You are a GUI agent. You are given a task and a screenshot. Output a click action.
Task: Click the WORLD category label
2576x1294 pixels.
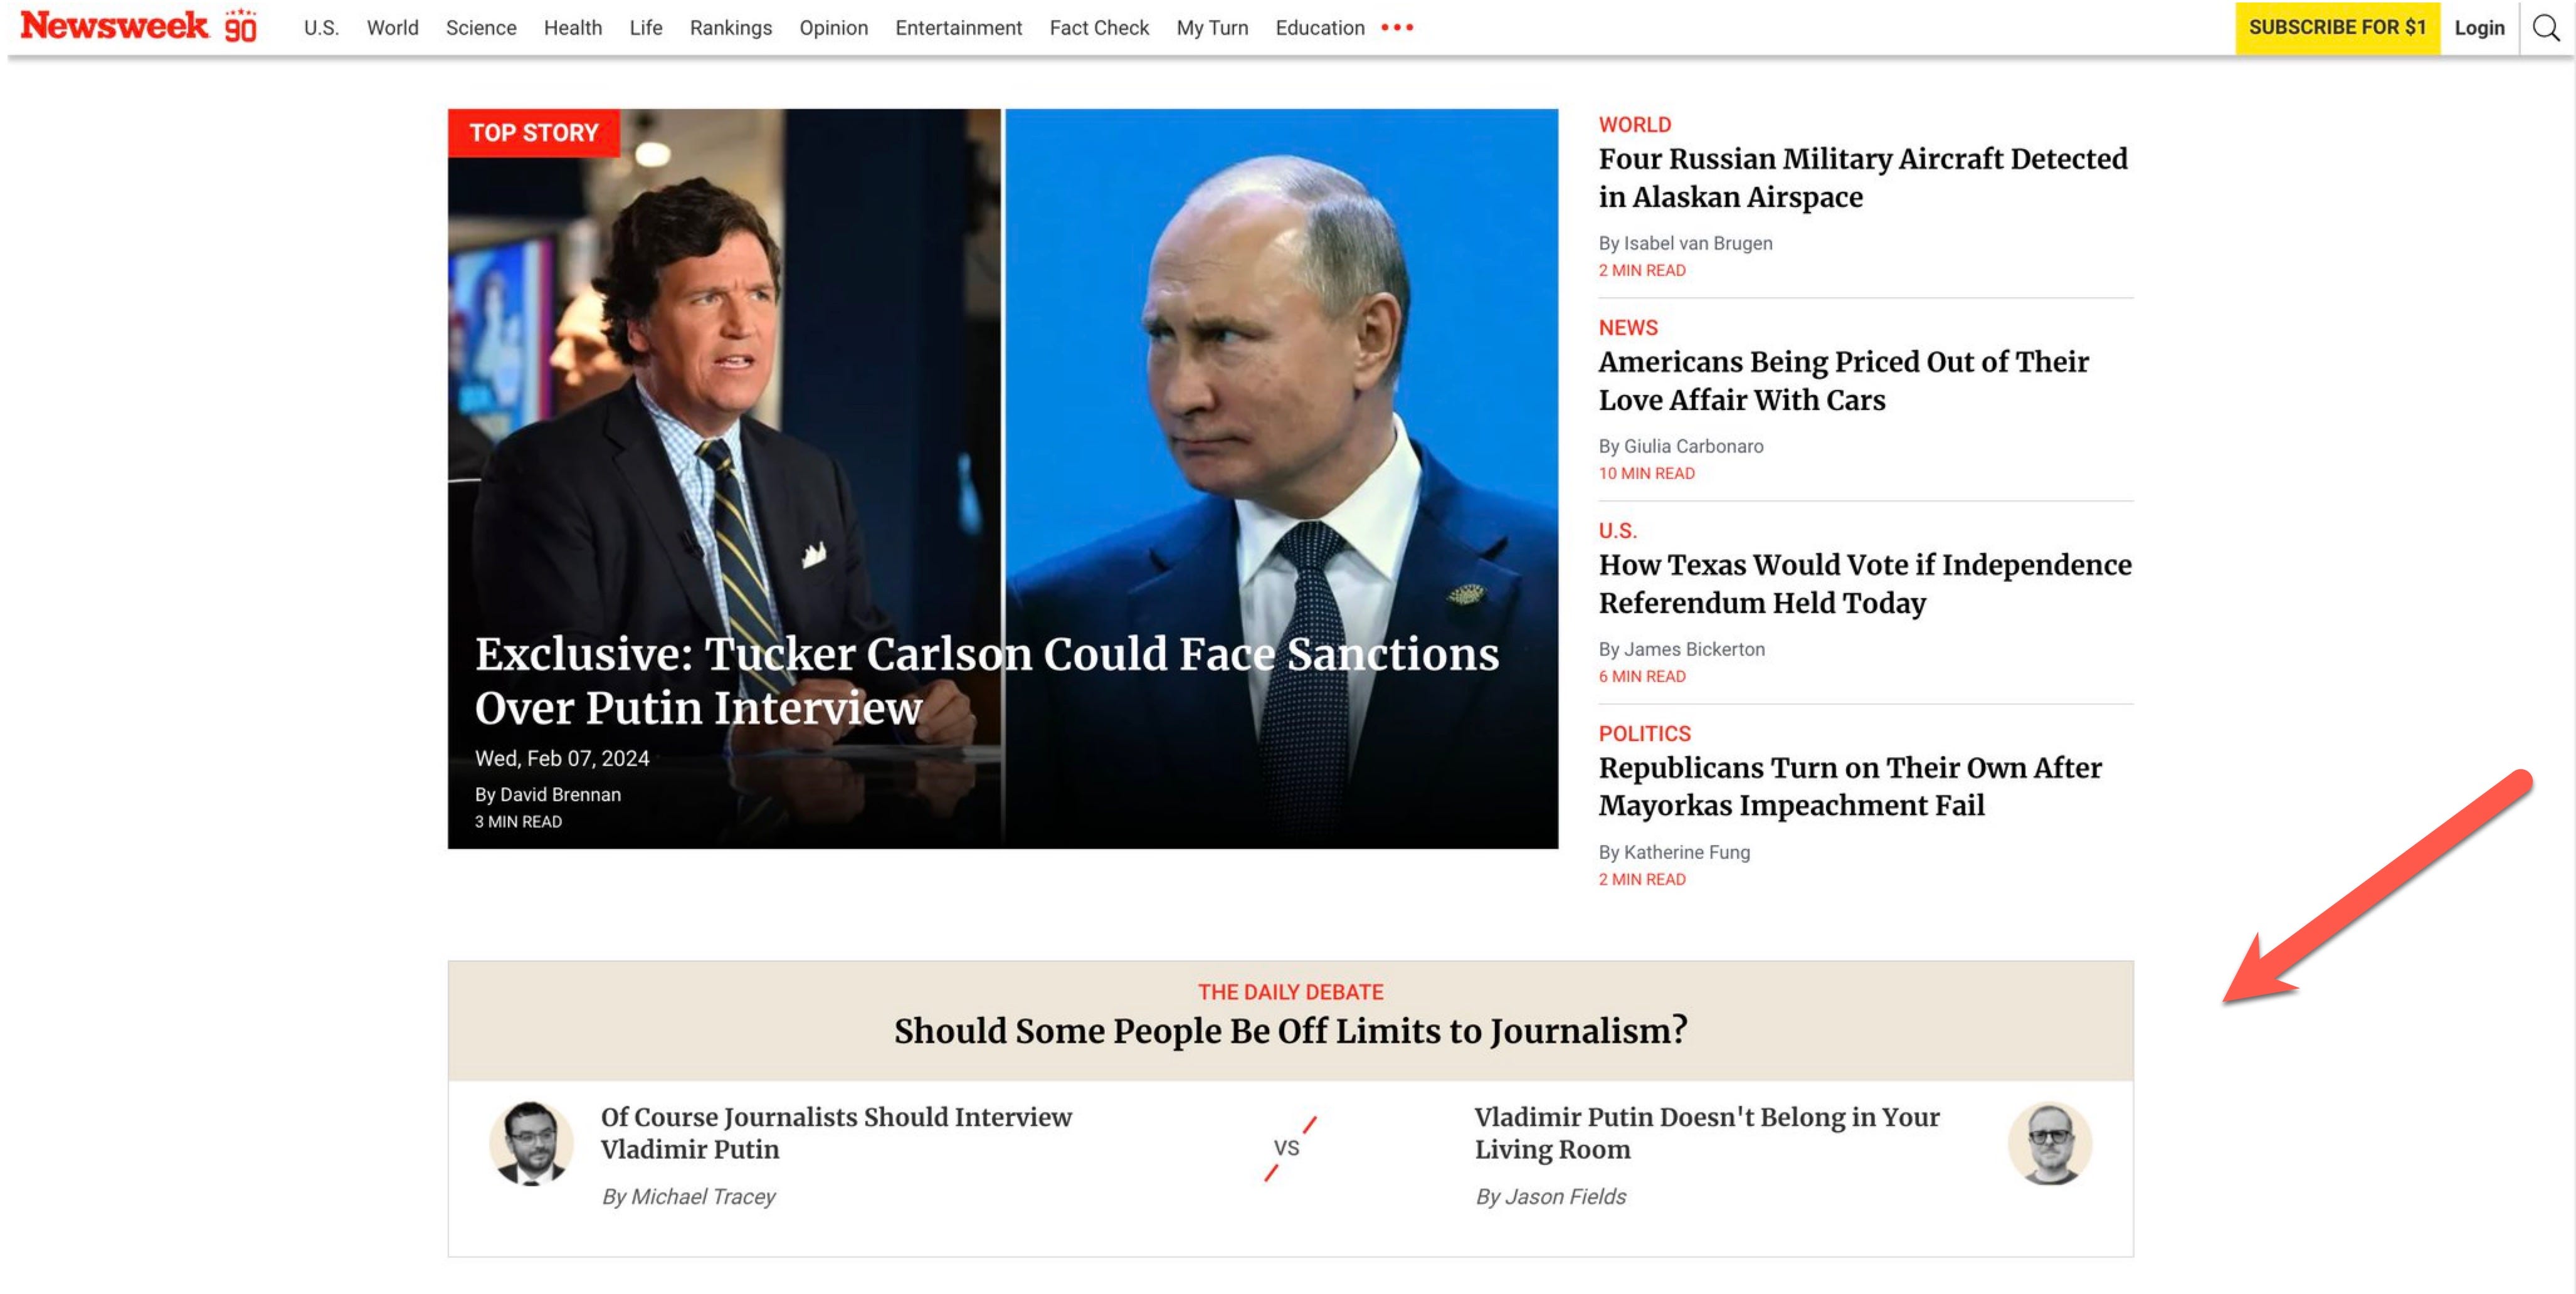click(1634, 125)
